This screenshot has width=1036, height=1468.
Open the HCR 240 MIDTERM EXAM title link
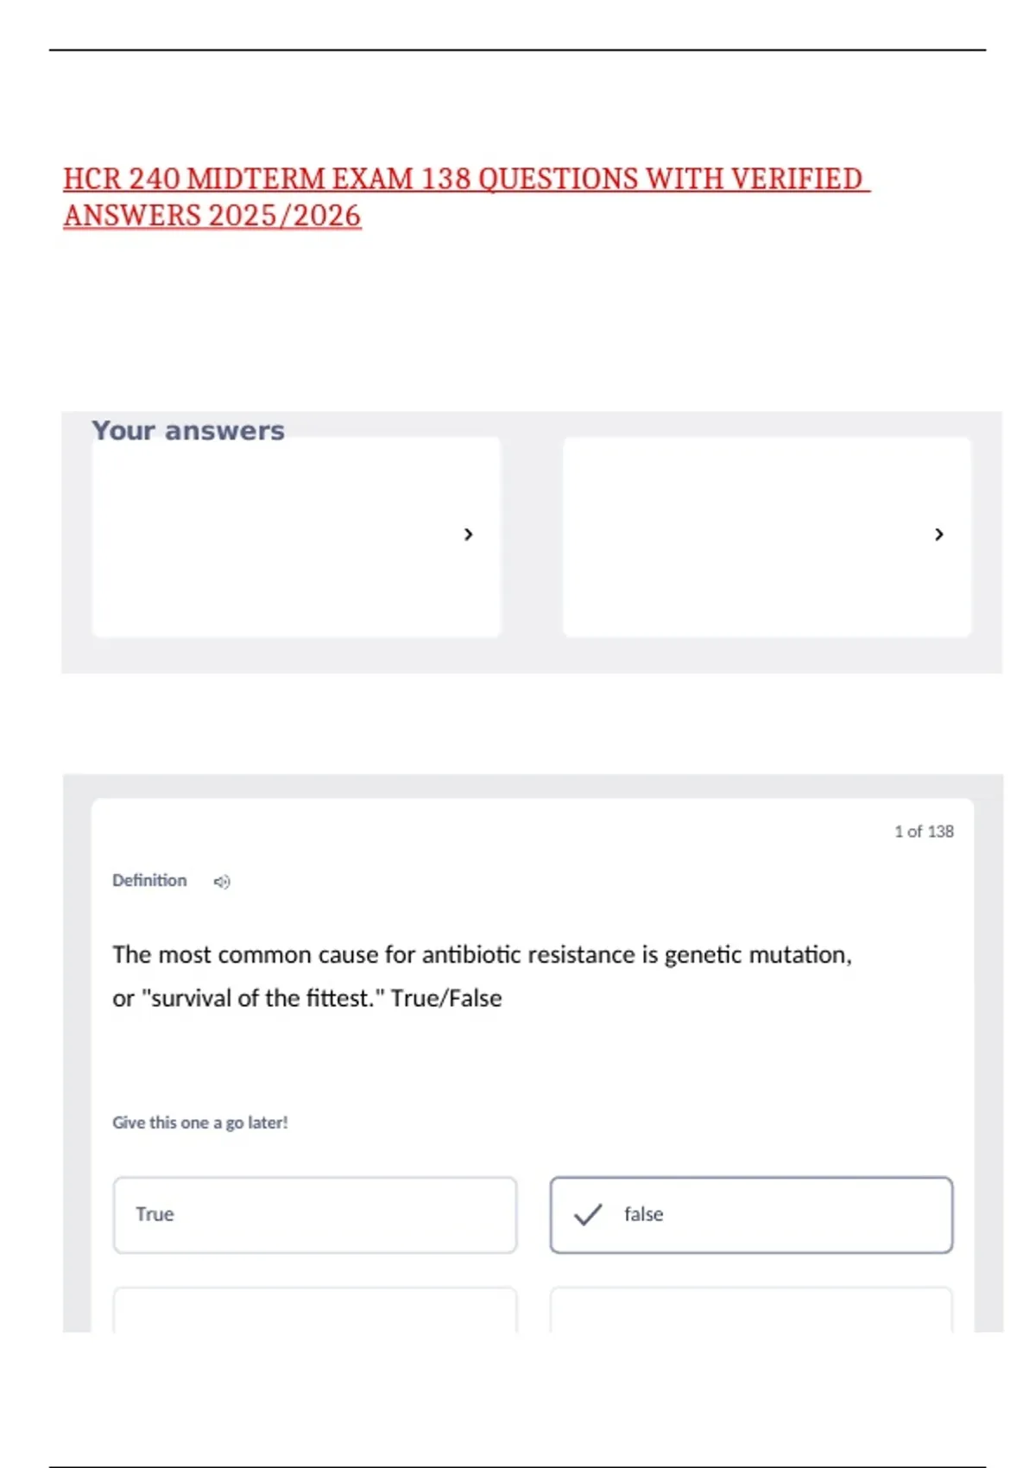(x=466, y=179)
